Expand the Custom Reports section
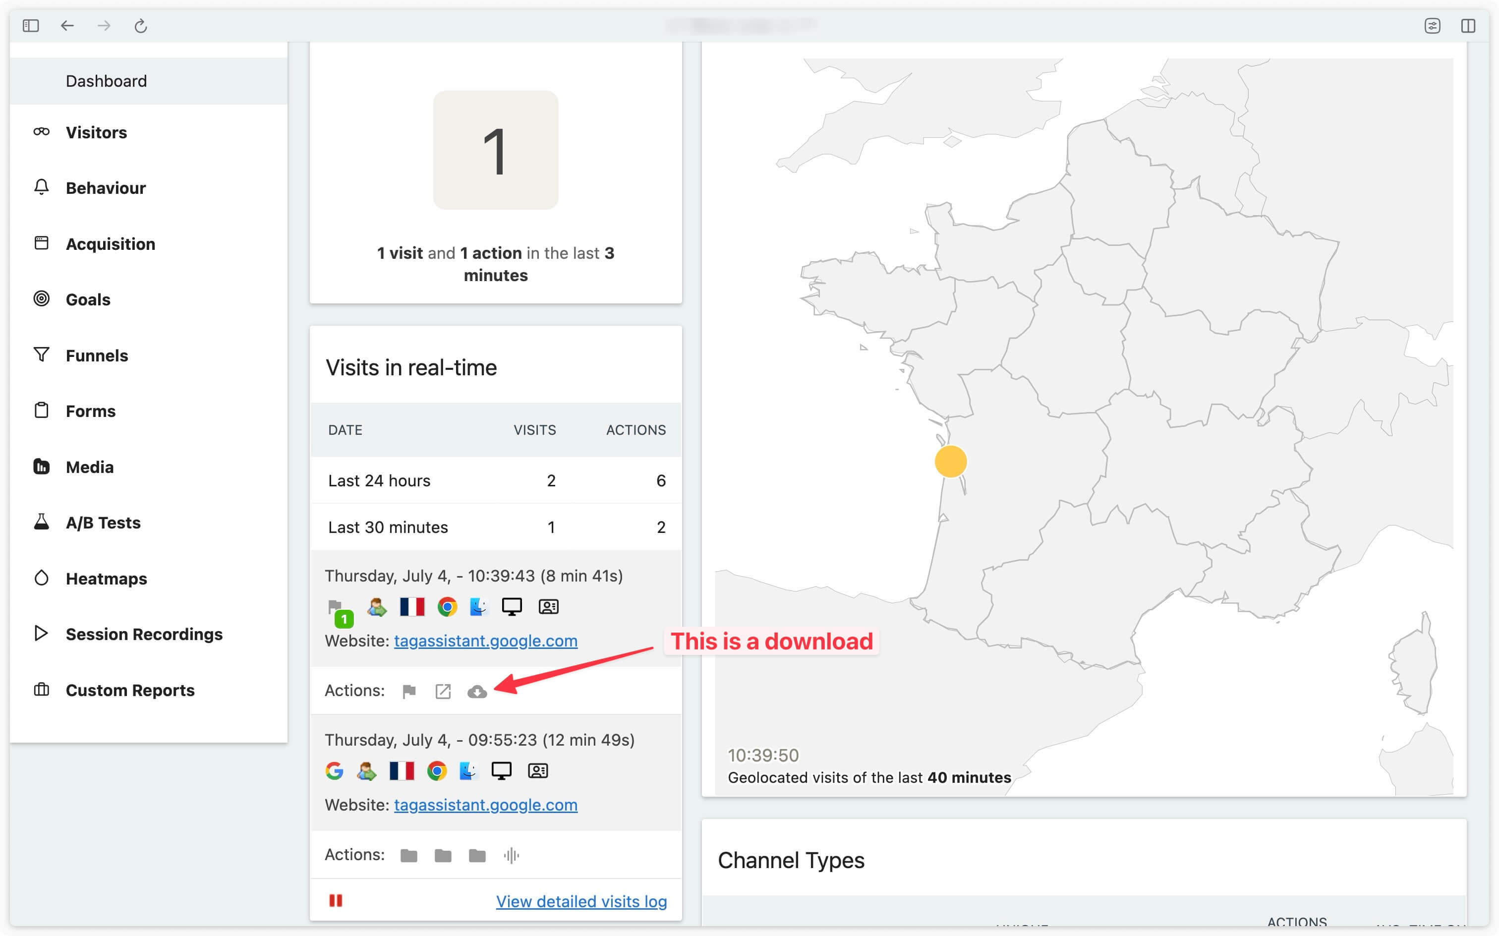The image size is (1499, 936). (129, 689)
